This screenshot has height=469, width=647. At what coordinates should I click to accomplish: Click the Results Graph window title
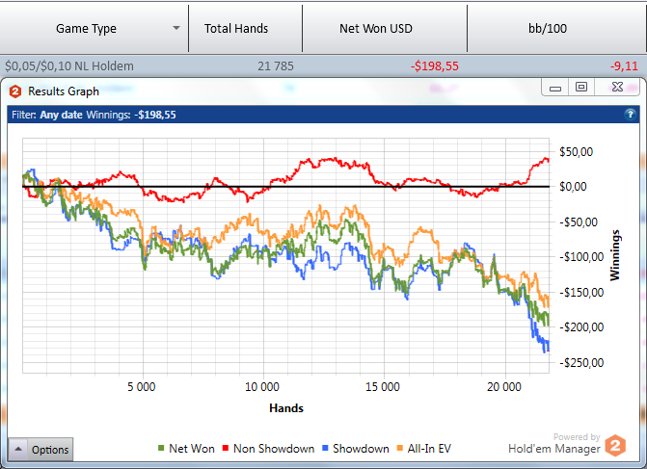pos(64,91)
